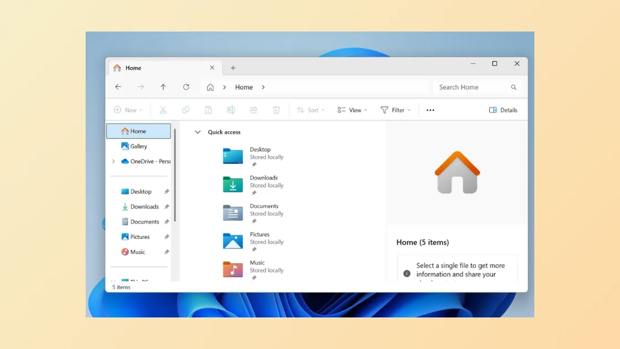620x349 pixels.
Task: Open the View options dropdown
Action: click(352, 110)
